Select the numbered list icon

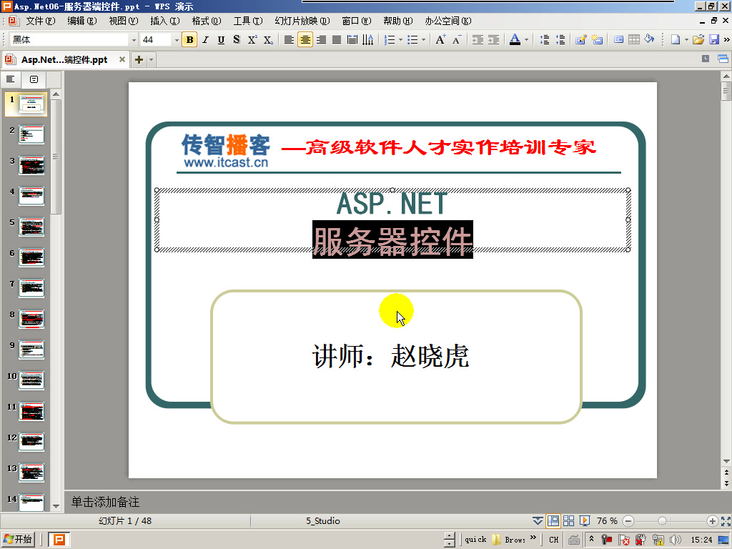(x=390, y=39)
